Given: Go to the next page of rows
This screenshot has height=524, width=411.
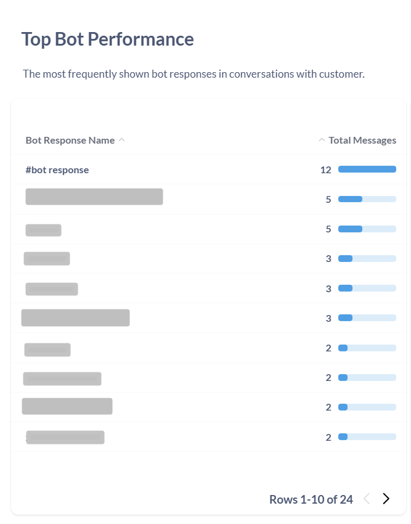Looking at the screenshot, I should (x=386, y=498).
